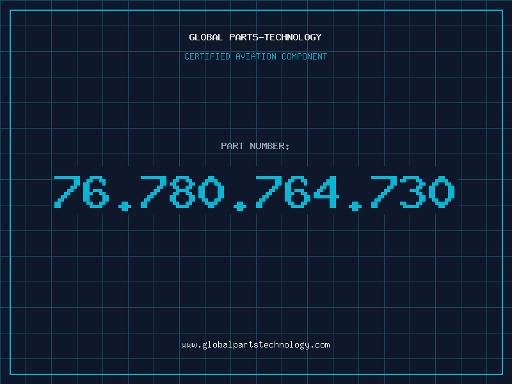Click the PART NUMBER: label
The height and width of the screenshot is (384, 512).
click(255, 146)
